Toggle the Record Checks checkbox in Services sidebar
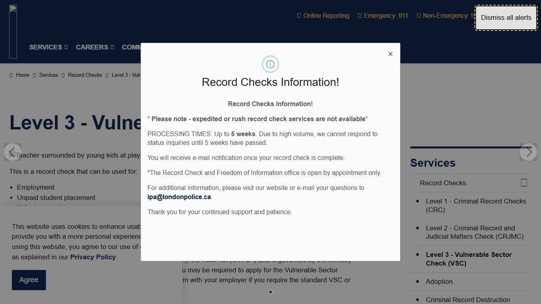 point(524,182)
